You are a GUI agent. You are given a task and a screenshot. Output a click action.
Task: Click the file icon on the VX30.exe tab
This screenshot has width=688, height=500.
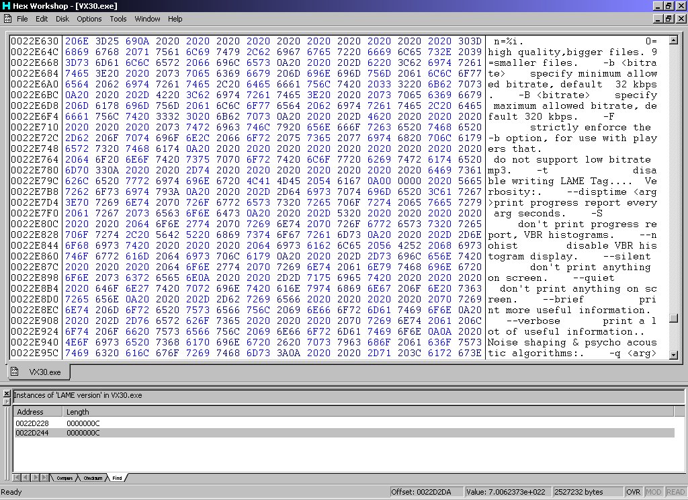click(x=15, y=372)
